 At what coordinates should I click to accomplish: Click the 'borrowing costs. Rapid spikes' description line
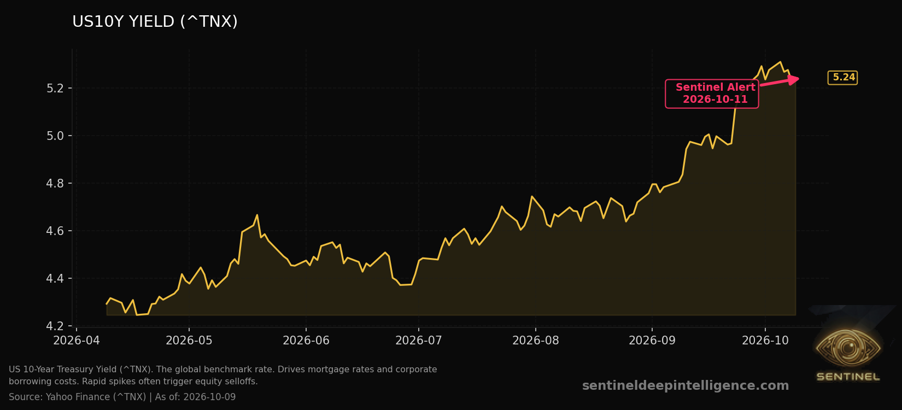[133, 382]
